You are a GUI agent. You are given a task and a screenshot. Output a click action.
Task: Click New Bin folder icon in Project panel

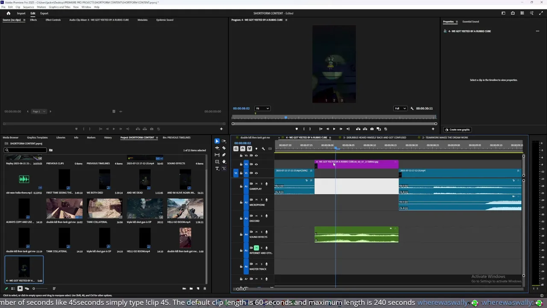click(x=191, y=288)
